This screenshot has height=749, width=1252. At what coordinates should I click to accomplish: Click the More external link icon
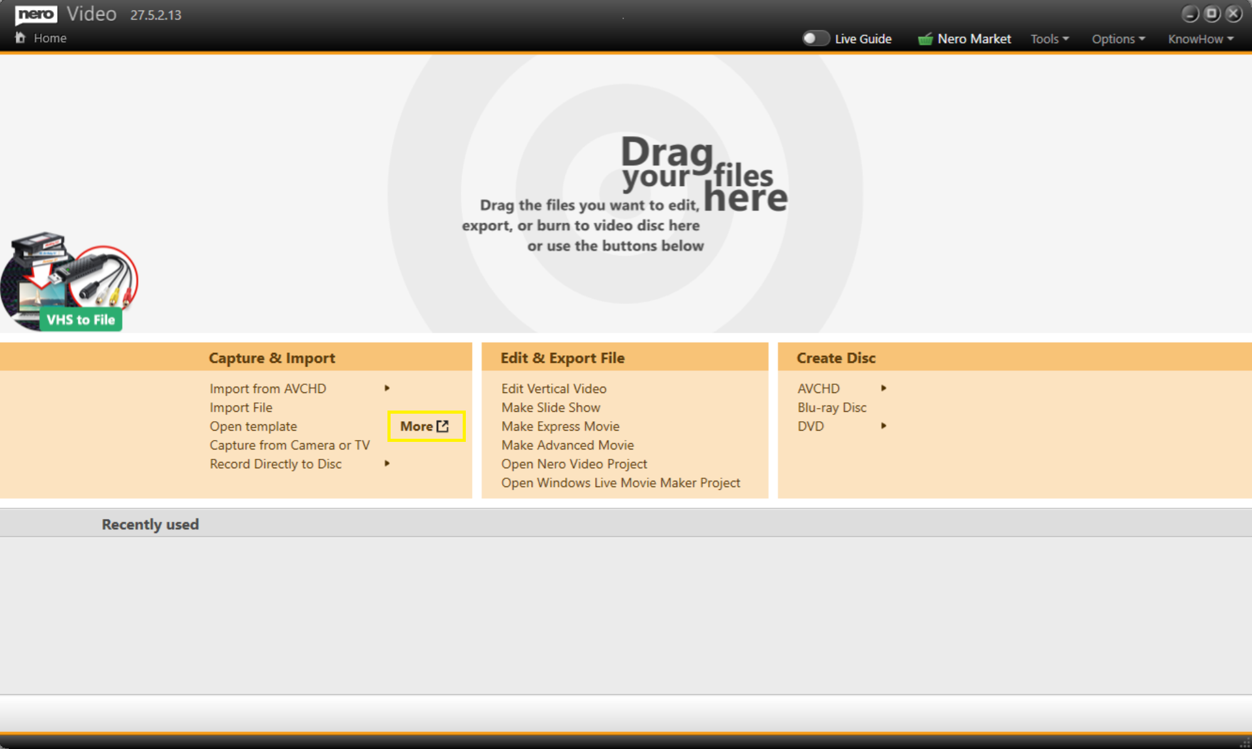(x=443, y=426)
